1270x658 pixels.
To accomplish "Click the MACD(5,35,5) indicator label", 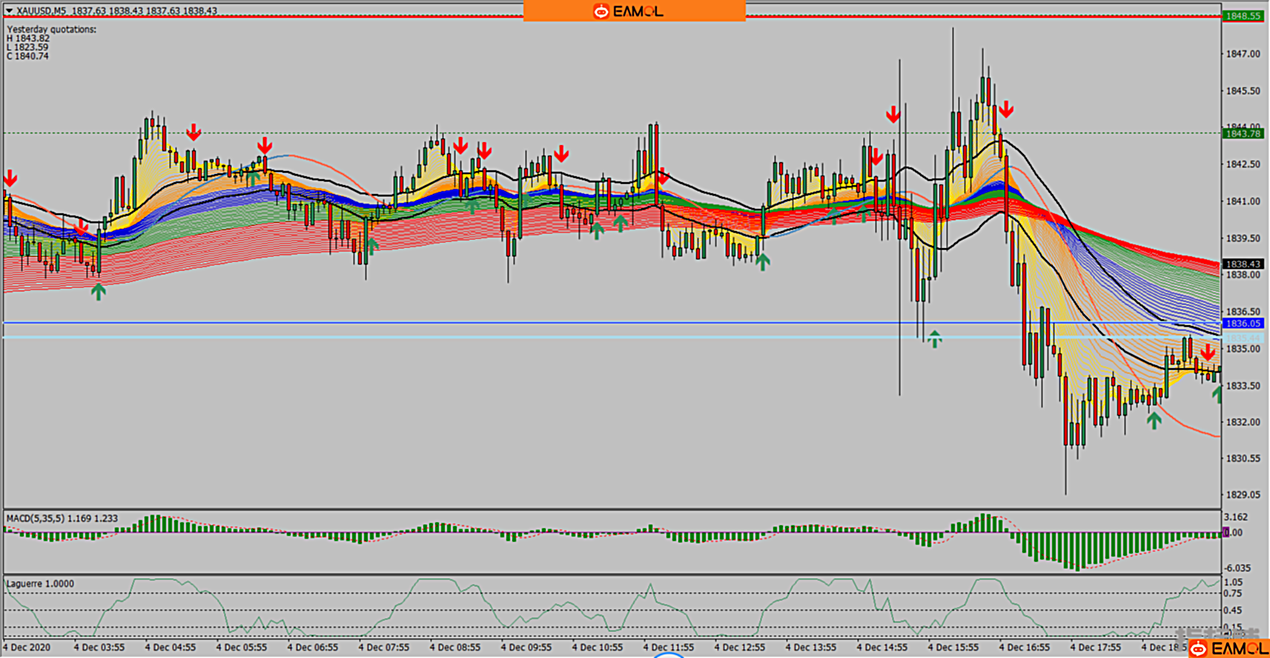I will [x=62, y=519].
